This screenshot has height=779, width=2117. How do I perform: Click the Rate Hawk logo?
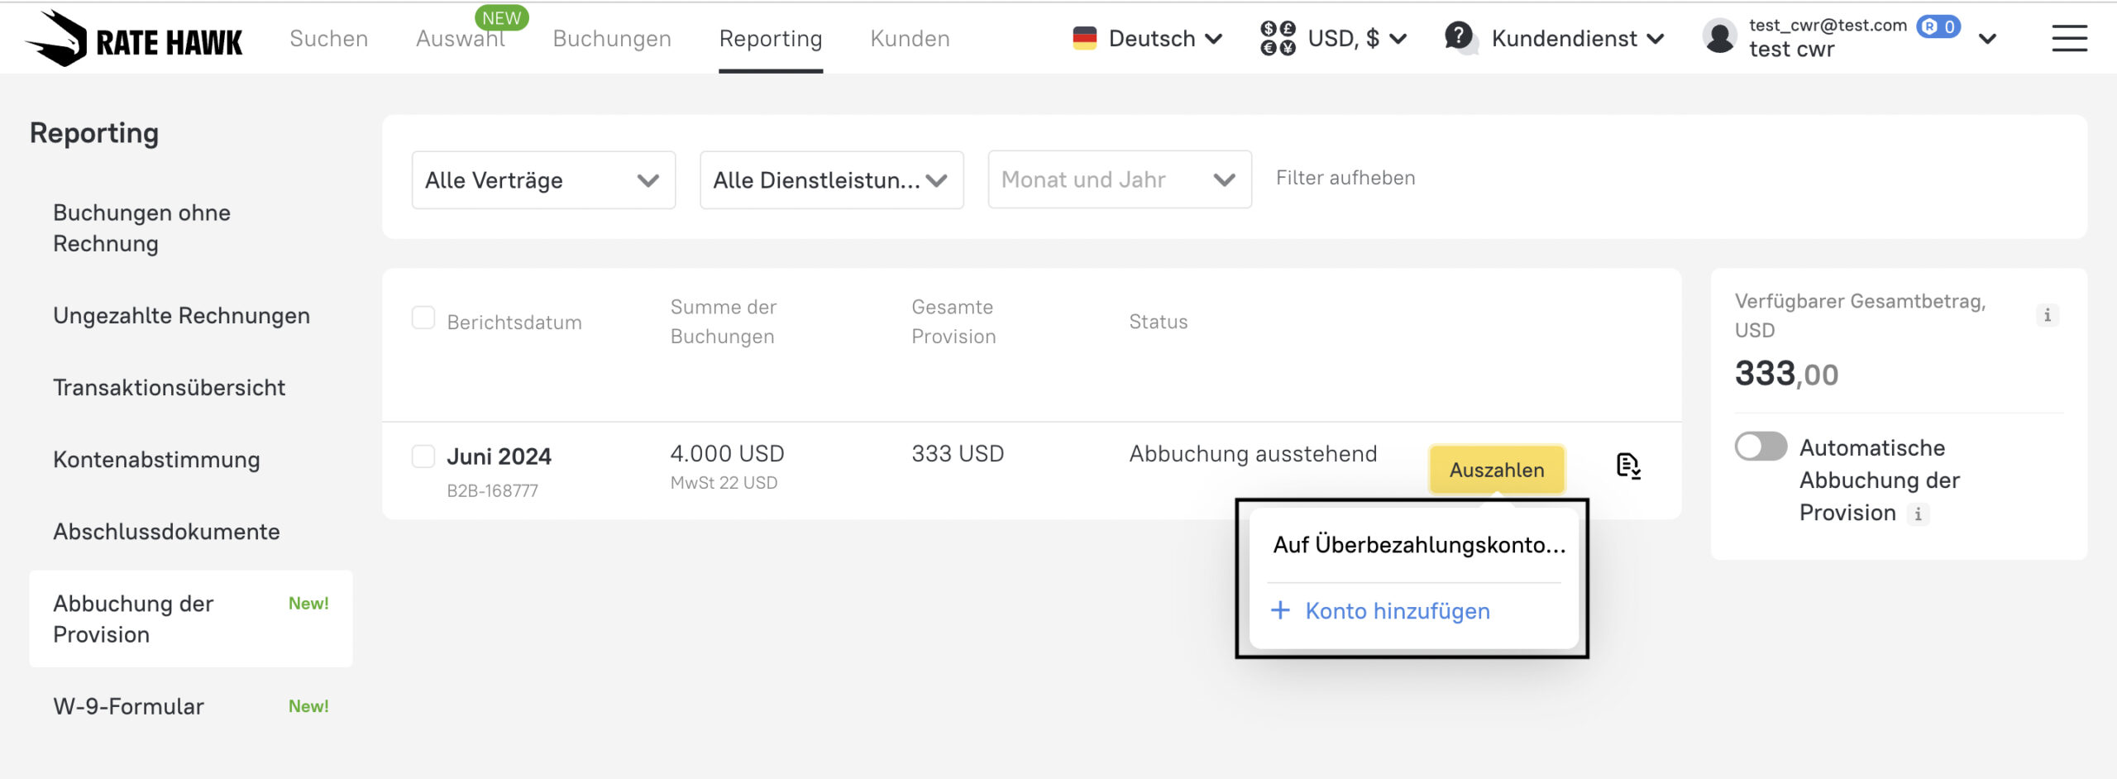coord(135,39)
